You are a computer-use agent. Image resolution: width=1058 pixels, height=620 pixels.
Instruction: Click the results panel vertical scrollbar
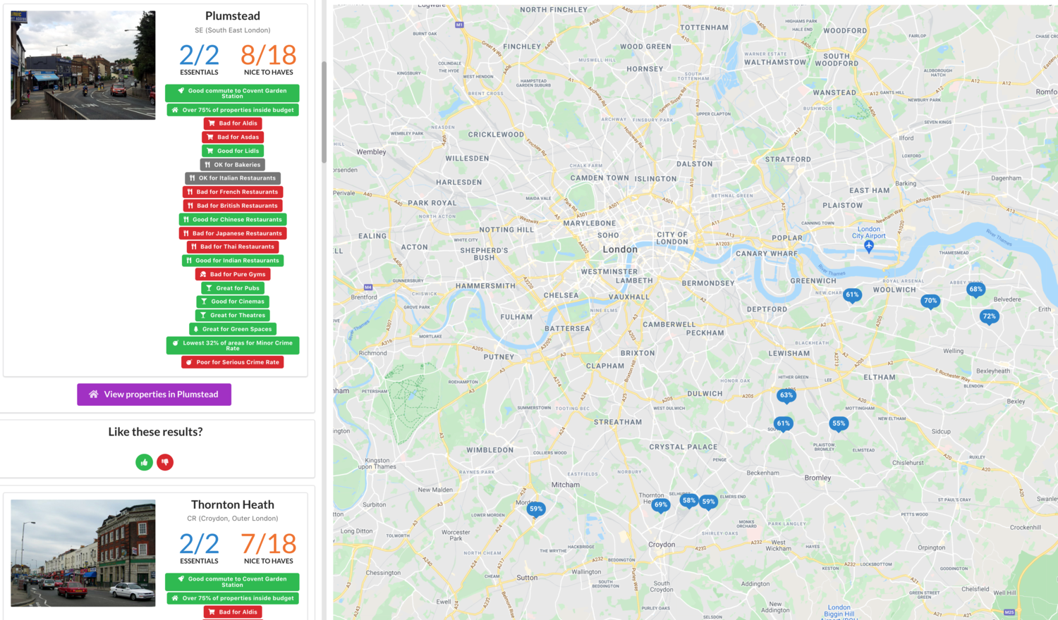324,113
